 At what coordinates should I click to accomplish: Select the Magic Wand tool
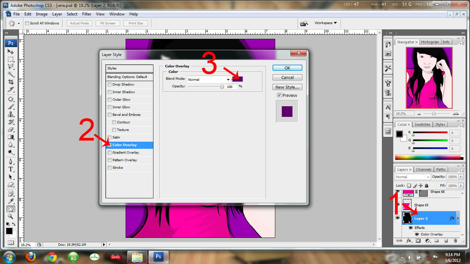(11, 74)
